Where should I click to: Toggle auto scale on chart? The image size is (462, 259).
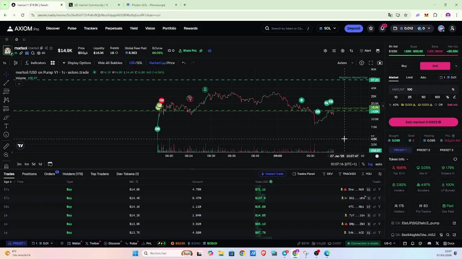point(379,164)
